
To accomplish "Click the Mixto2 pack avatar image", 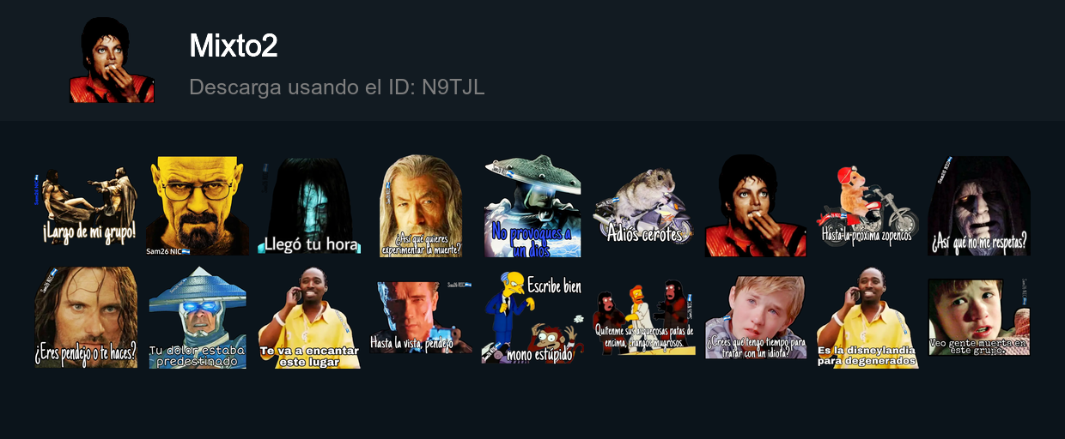I will (x=112, y=60).
